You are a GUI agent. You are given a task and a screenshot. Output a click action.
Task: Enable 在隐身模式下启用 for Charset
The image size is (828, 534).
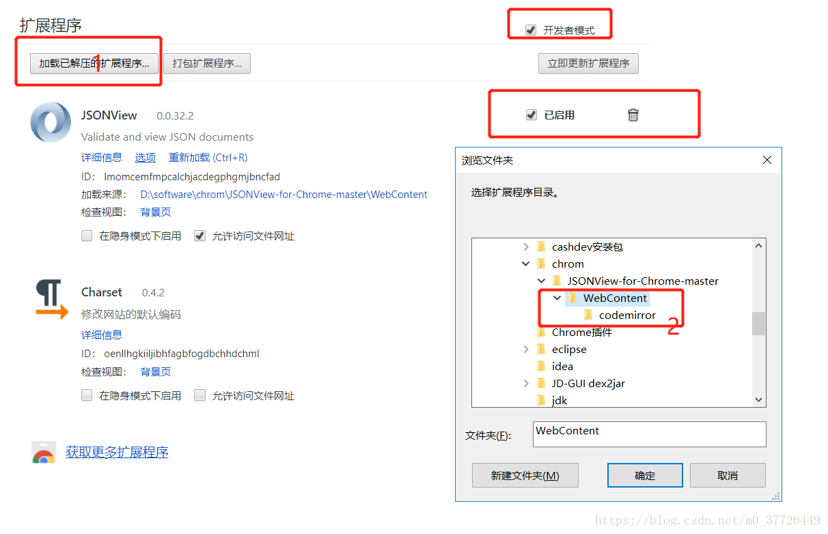(87, 395)
